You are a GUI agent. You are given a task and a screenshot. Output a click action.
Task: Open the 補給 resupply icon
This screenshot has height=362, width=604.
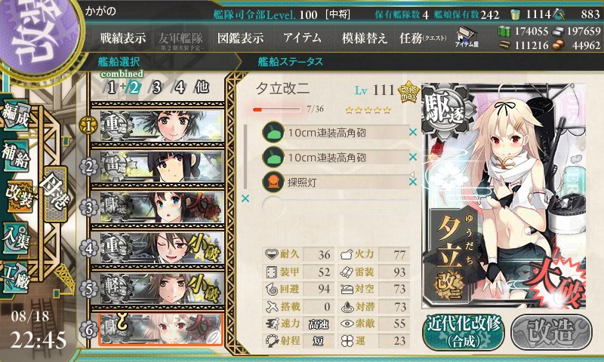point(16,156)
